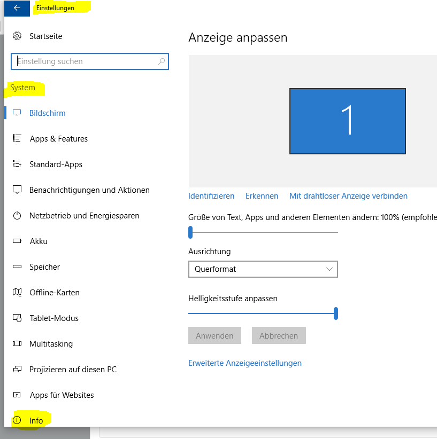Screen dimensions: 437x439
Task: Open the Multitasking settings
Action: click(51, 344)
